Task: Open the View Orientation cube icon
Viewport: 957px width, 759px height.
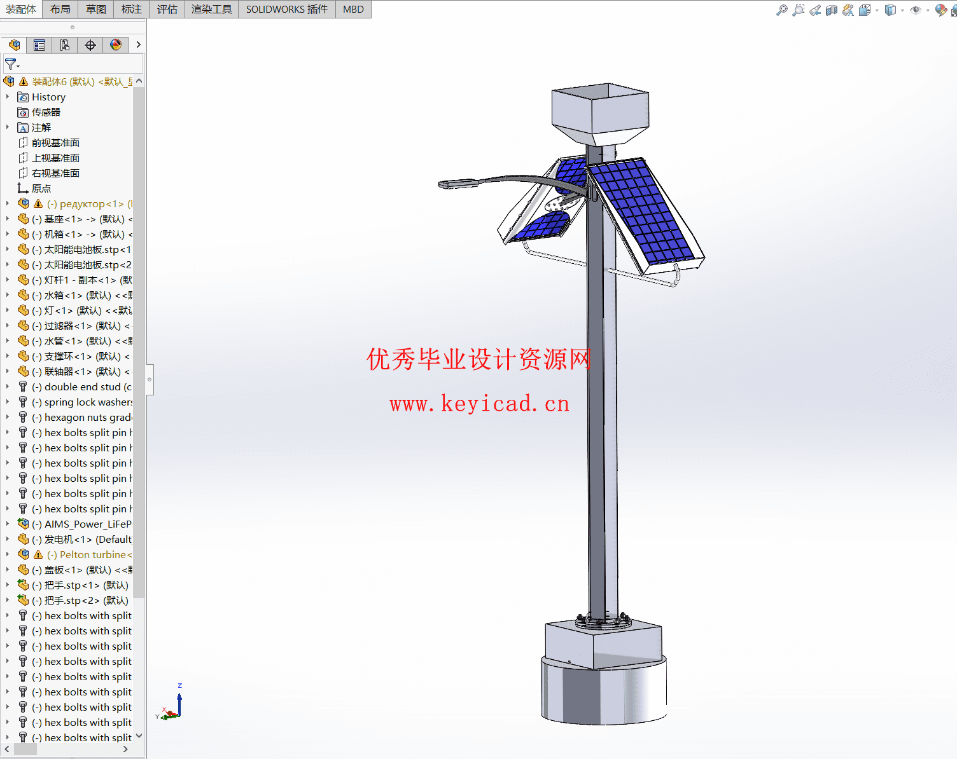Action: (x=865, y=10)
